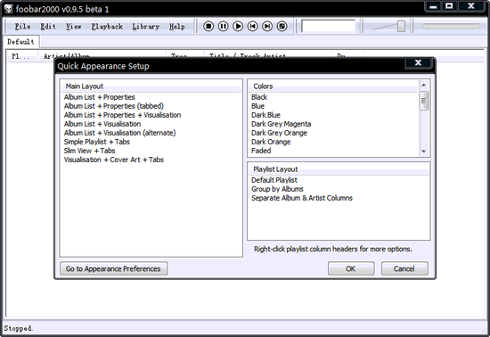Select Album List + Properties layout
The width and height of the screenshot is (490, 337).
point(100,97)
